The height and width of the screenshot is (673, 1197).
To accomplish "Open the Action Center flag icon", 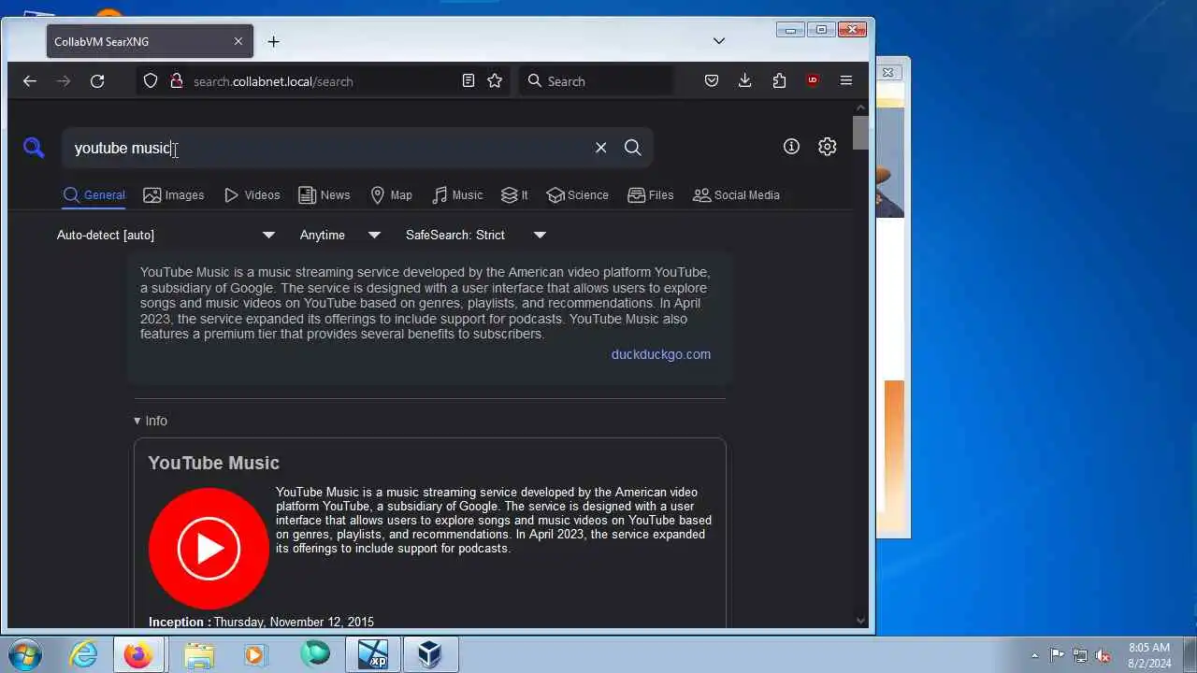I will click(1057, 655).
